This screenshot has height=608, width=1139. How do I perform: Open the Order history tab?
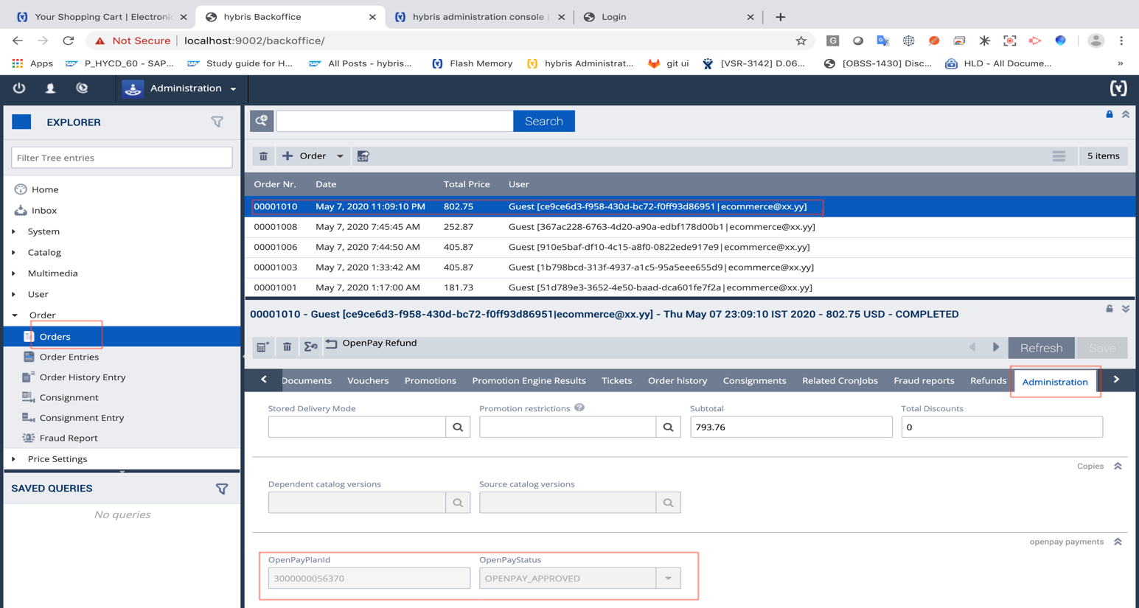[677, 381]
